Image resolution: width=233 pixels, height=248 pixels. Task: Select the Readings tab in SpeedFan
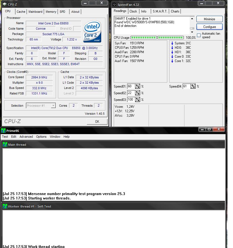[x=120, y=11]
